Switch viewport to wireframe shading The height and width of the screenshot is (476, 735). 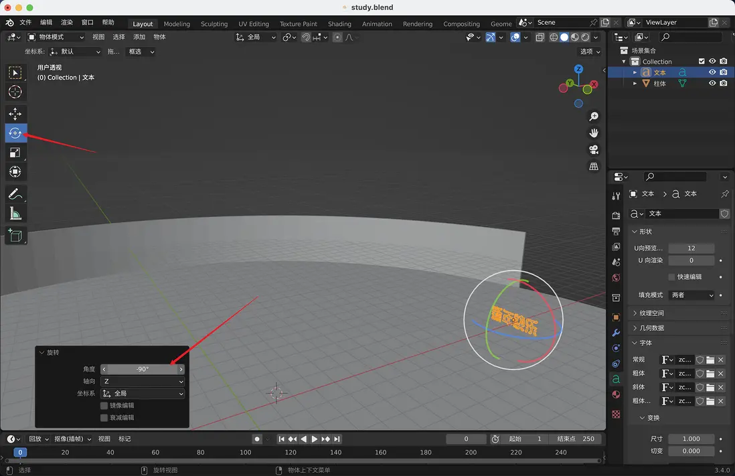(x=554, y=38)
